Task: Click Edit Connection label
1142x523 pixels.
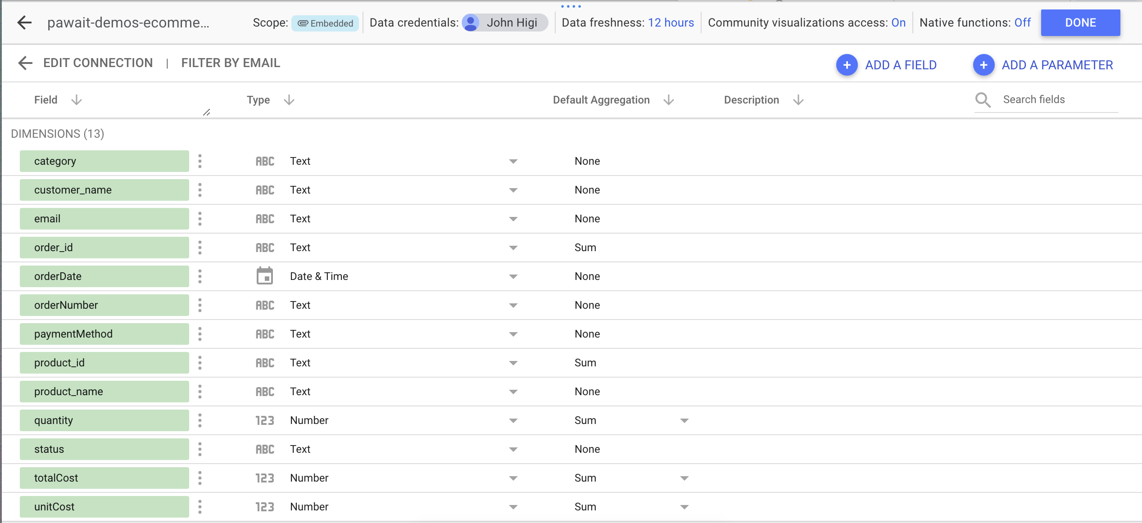Action: click(98, 63)
